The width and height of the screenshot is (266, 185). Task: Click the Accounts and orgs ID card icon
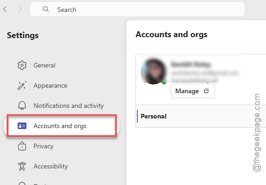pyautogui.click(x=22, y=126)
